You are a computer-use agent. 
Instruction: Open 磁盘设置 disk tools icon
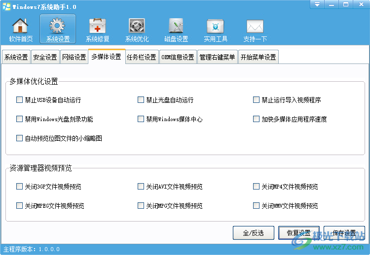point(176,29)
